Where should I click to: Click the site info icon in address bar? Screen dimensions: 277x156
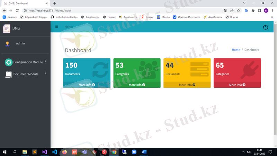[25, 11]
